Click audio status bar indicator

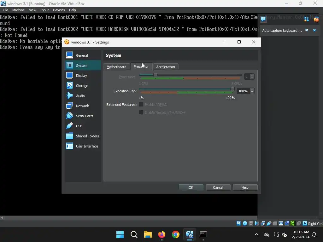[257, 223]
